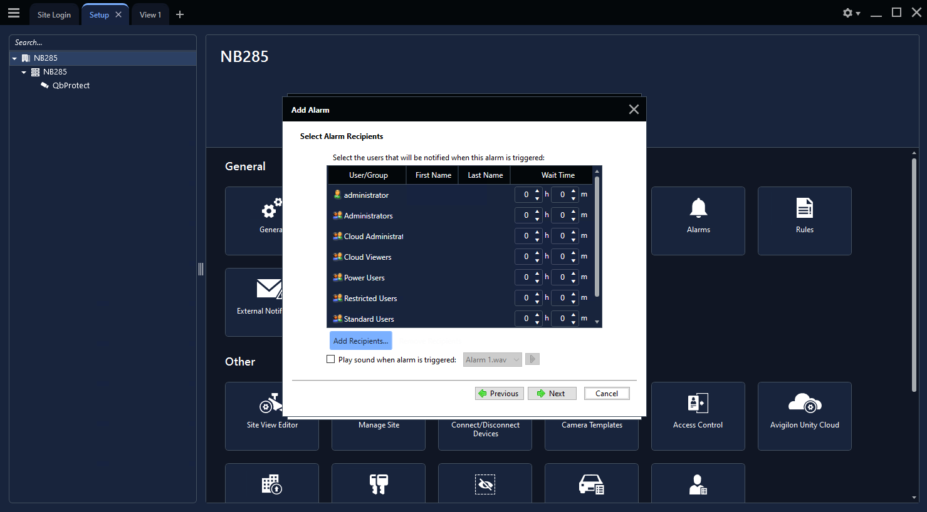The height and width of the screenshot is (512, 927).
Task: Open the Avigilon Unity Cloud tile
Action: tap(804, 415)
